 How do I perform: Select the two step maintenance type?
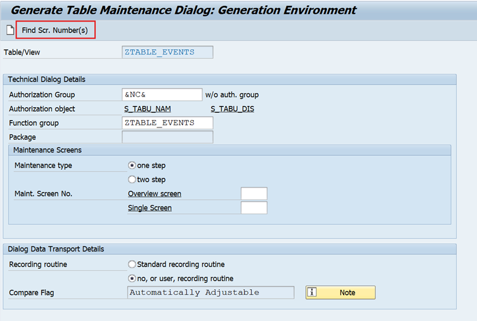point(132,180)
